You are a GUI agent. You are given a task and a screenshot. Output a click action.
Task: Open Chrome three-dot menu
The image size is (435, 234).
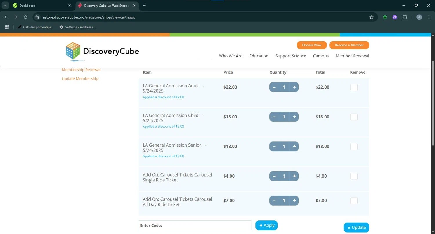point(429,17)
